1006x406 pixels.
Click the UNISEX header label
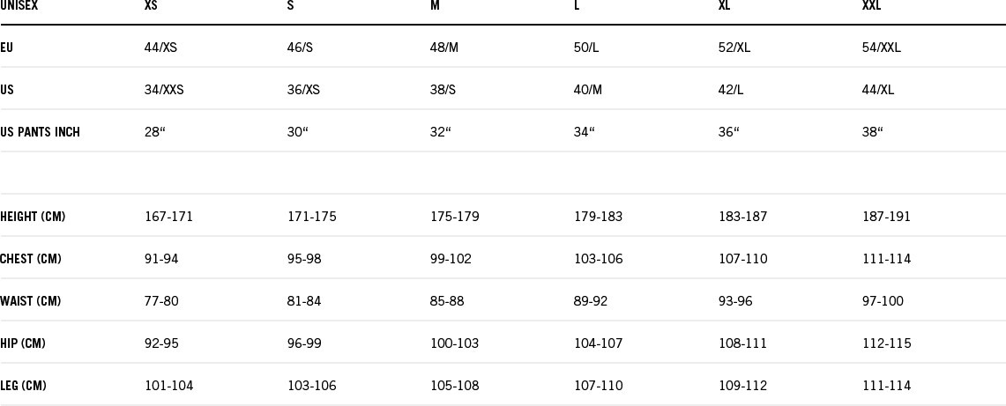point(19,6)
